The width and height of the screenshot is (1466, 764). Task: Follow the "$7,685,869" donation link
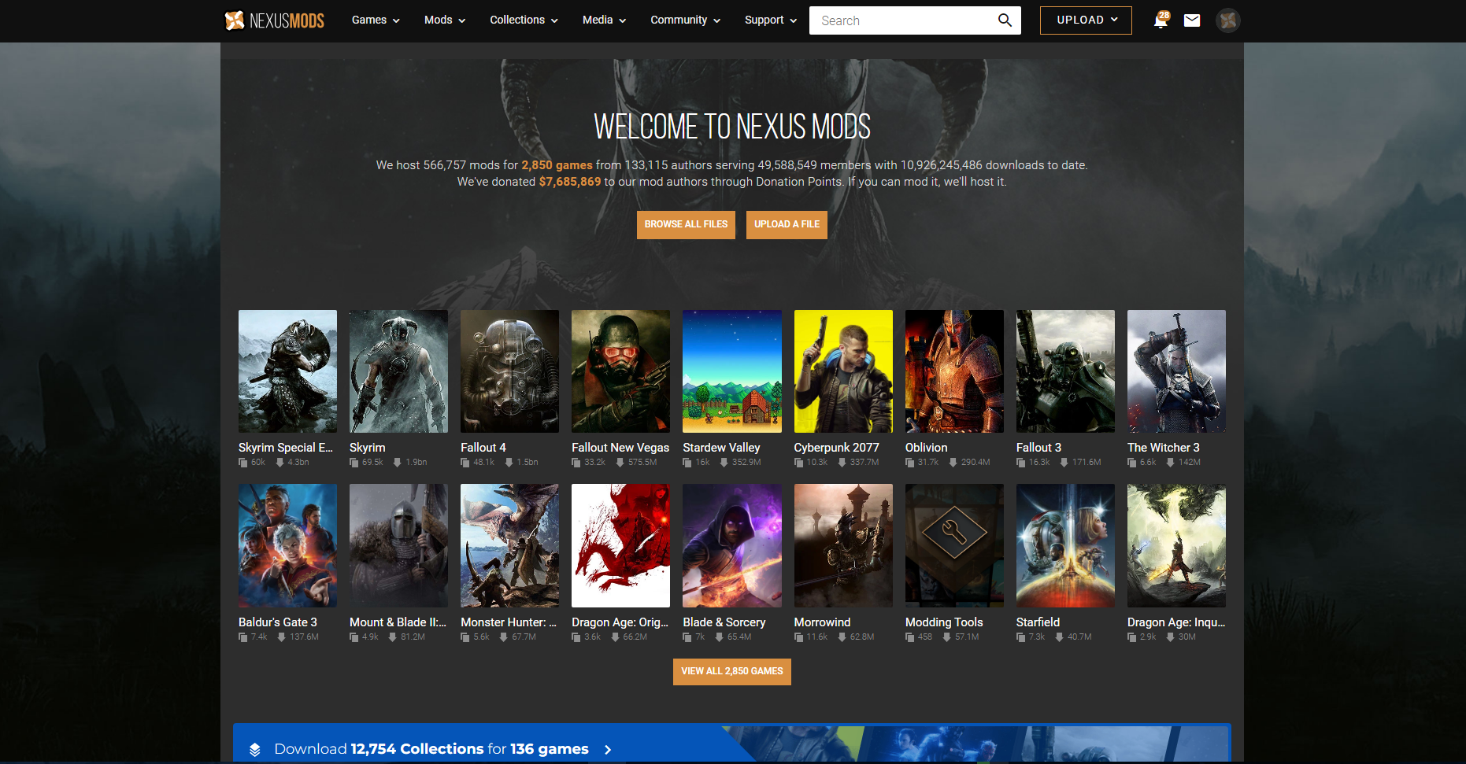(x=570, y=182)
